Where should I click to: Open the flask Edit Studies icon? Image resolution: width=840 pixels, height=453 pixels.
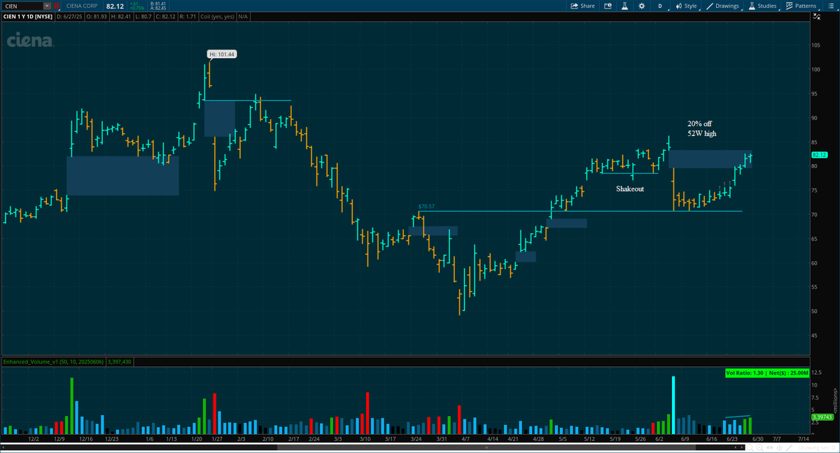tap(626, 6)
